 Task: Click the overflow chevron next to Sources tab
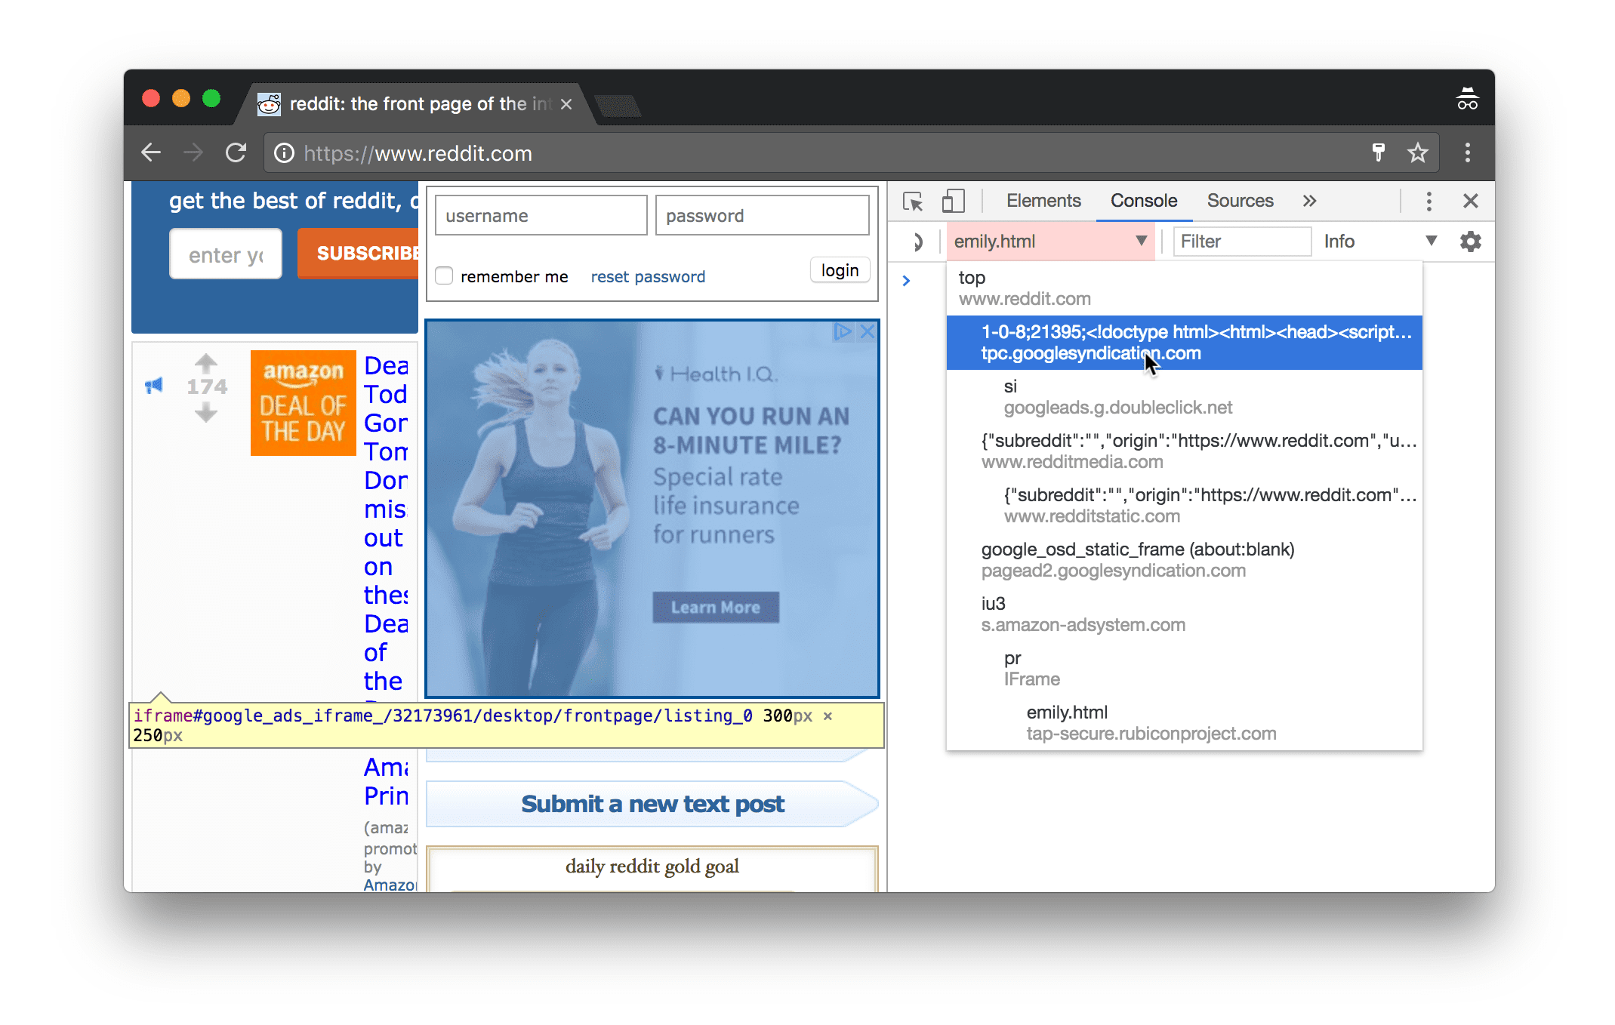[x=1308, y=202]
